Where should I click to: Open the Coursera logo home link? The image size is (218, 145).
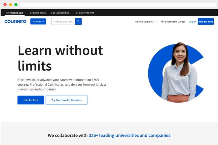click(x=15, y=21)
